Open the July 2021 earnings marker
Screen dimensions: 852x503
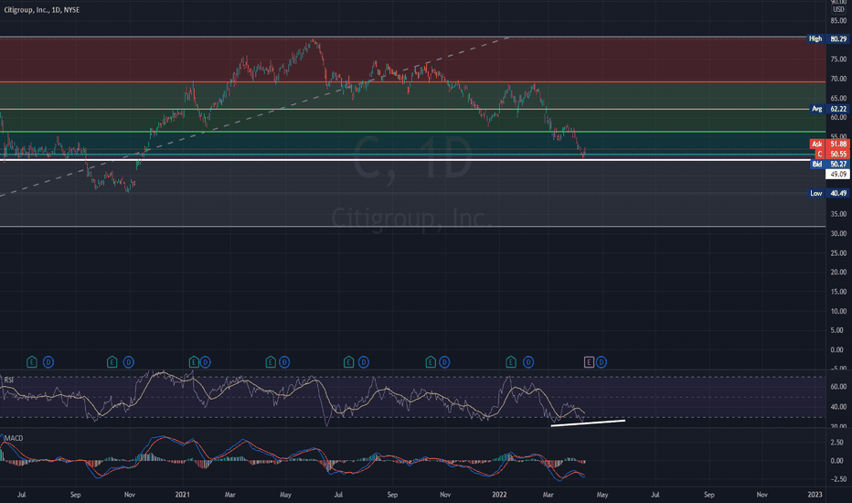point(349,362)
